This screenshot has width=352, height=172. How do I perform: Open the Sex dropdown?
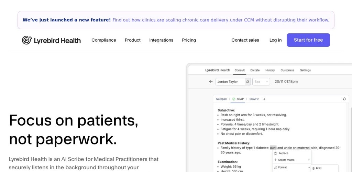(x=262, y=82)
